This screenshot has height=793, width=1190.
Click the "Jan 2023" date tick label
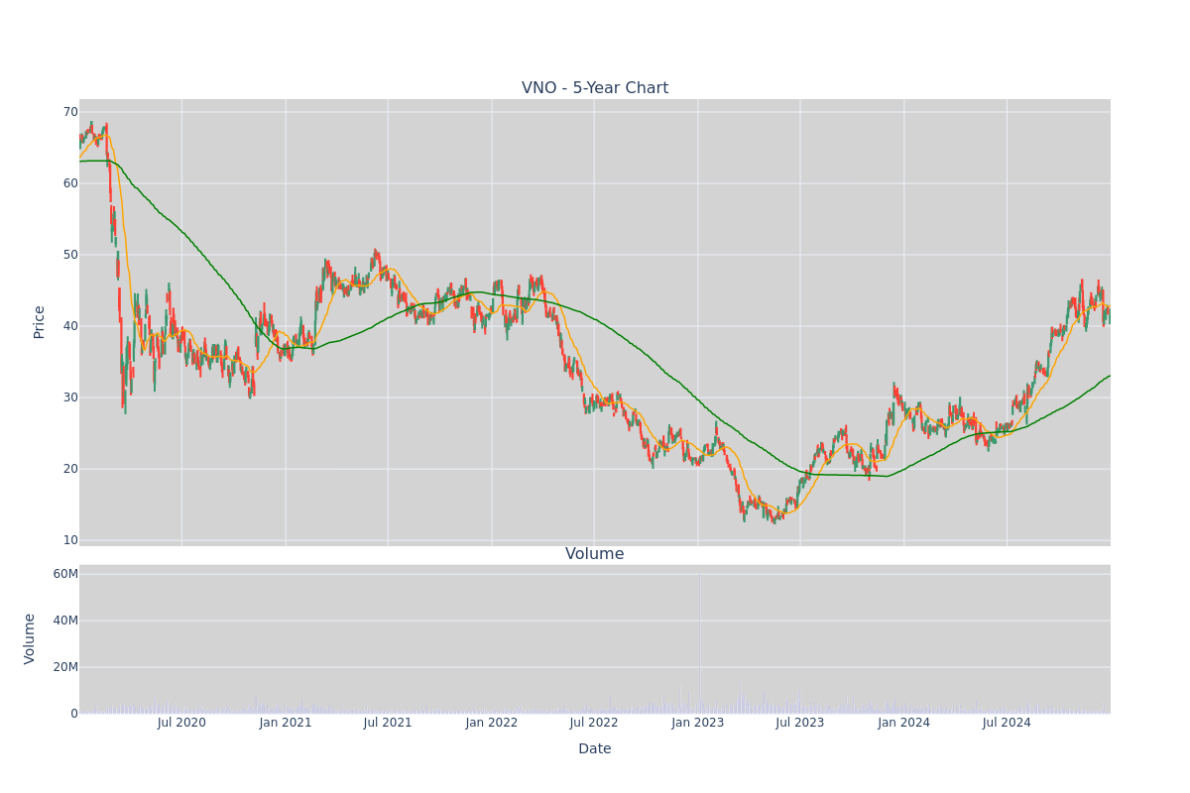point(698,723)
